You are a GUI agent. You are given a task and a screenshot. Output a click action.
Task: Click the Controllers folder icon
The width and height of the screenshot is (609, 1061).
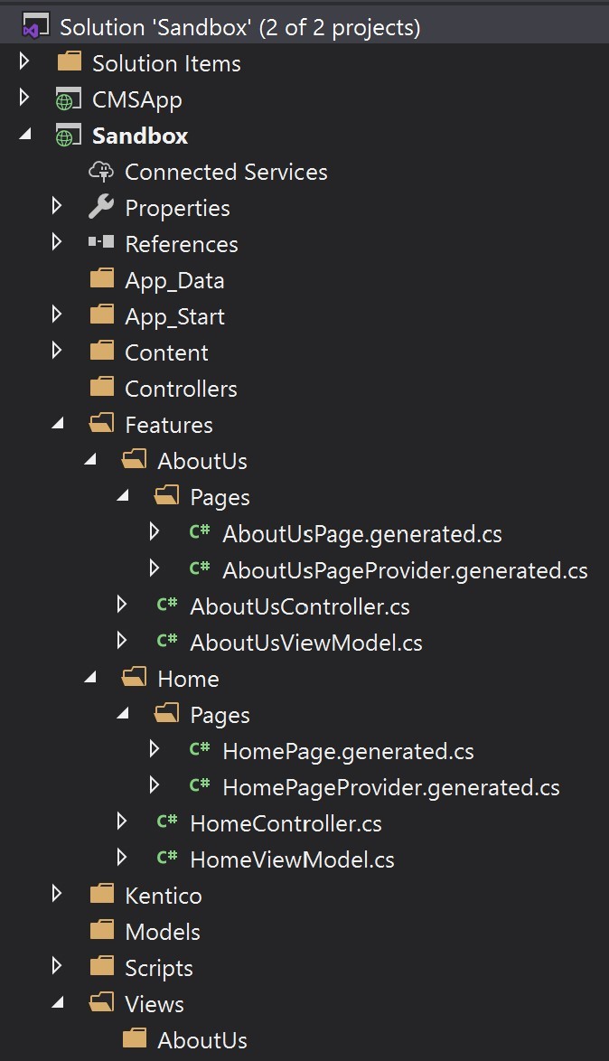[x=101, y=387]
